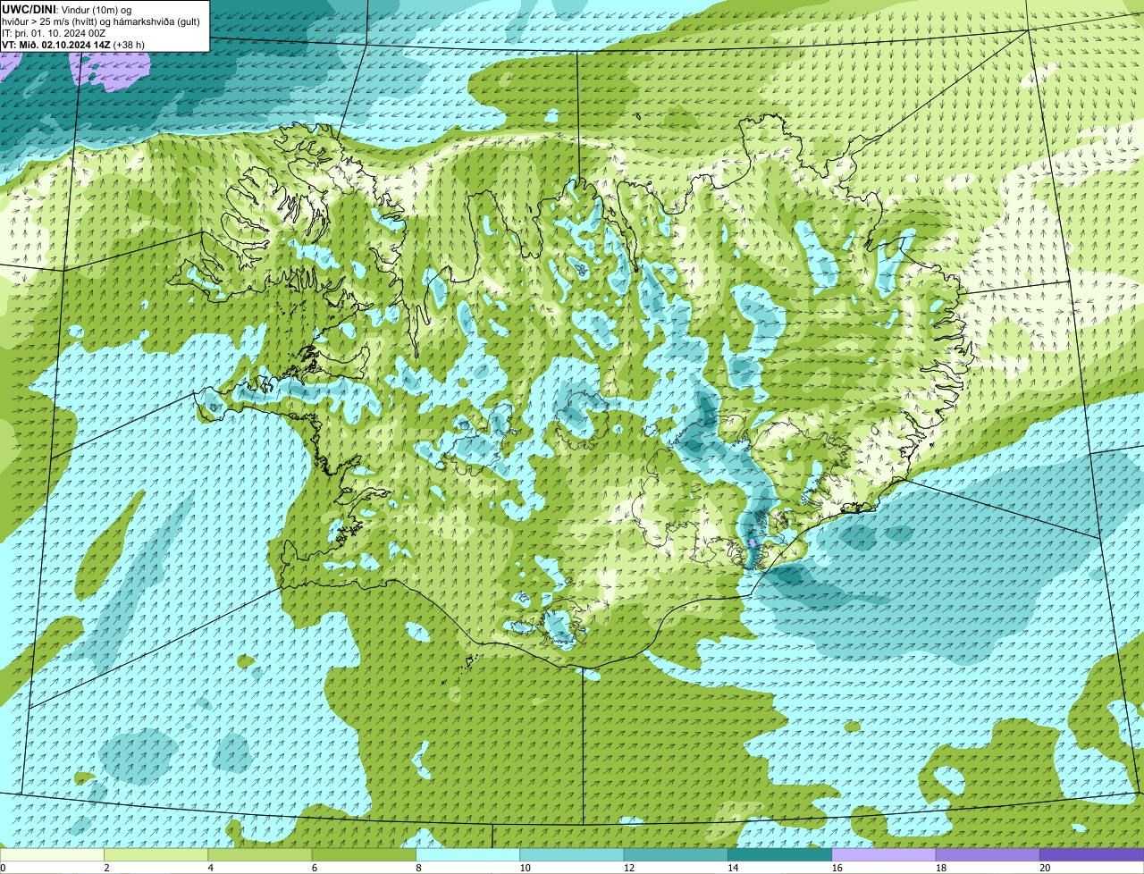
Task: Click the legend color segment between 10 and 12
Action: (572, 854)
